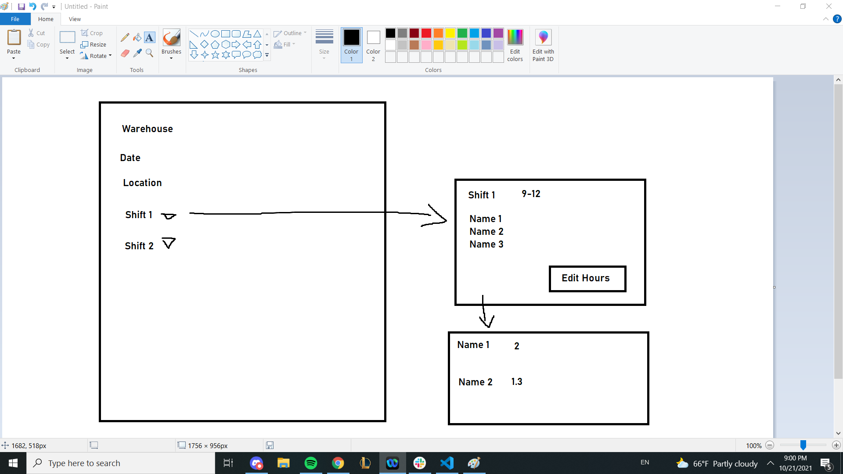843x474 pixels.
Task: Pick the yellow color swatch
Action: (450, 33)
